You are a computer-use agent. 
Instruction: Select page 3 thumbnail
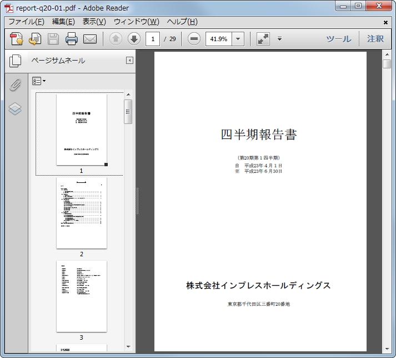[82, 296]
